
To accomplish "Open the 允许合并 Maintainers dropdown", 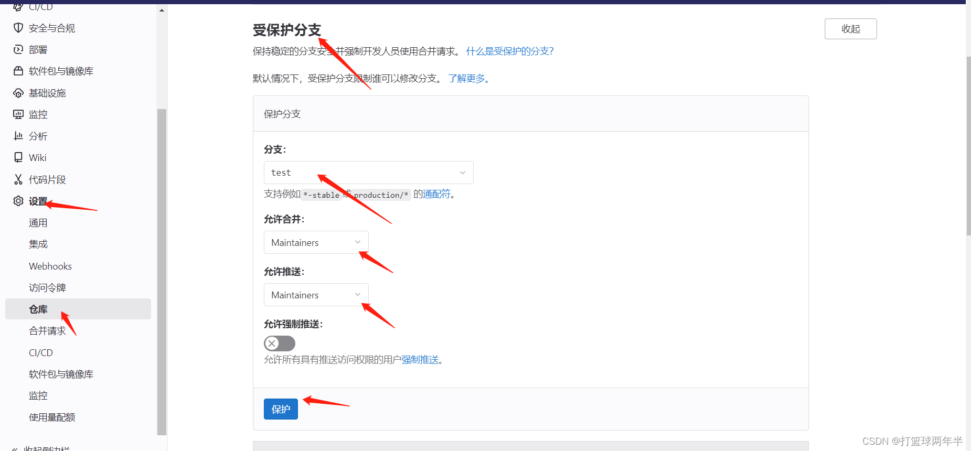I will (x=316, y=242).
